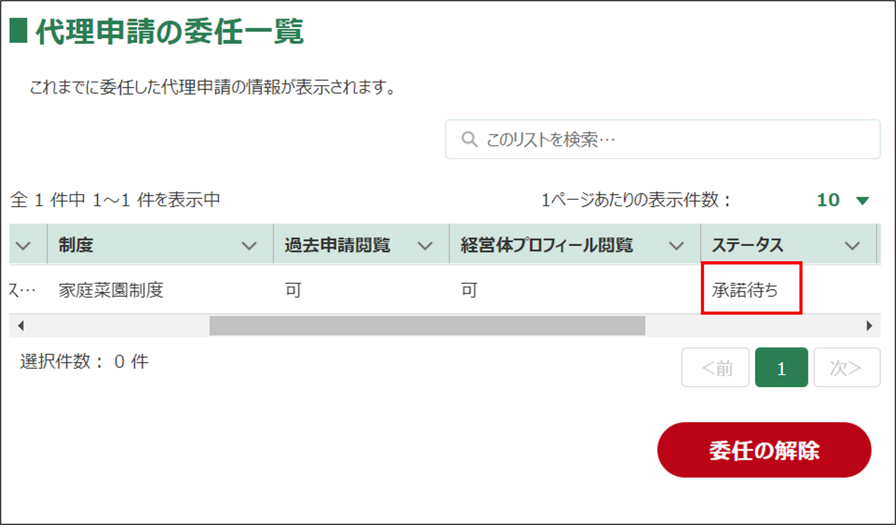
Task: Go to previous page with <前
Action: point(715,367)
